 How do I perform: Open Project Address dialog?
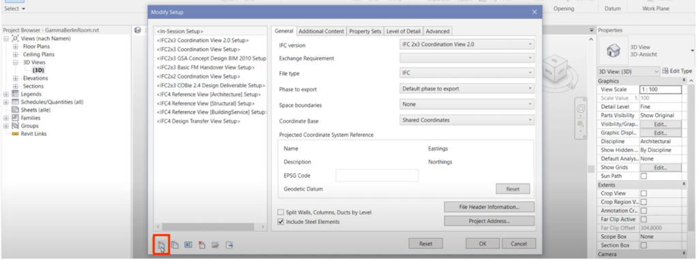point(489,221)
